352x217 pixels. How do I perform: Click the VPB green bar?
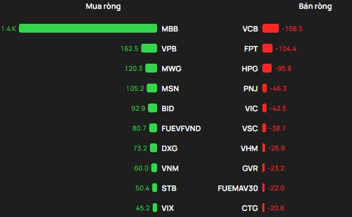click(149, 48)
